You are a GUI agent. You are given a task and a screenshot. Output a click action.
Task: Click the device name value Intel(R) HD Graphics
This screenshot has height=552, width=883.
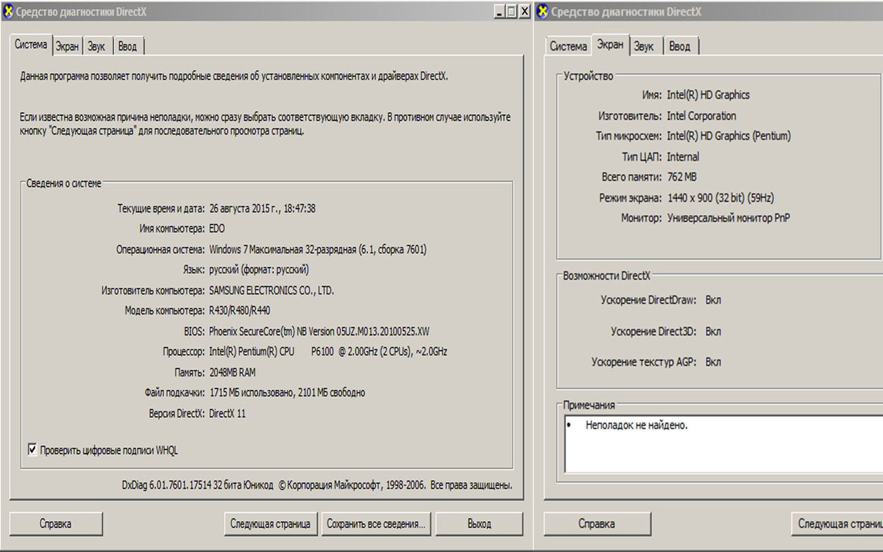click(x=708, y=95)
